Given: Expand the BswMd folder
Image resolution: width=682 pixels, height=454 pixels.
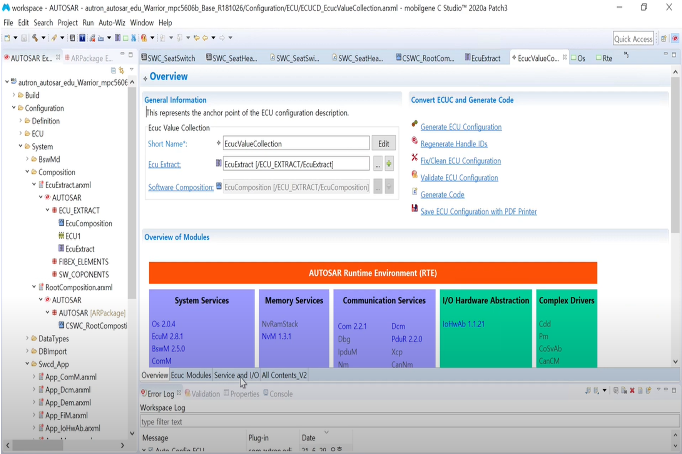Looking at the screenshot, I should tap(27, 159).
